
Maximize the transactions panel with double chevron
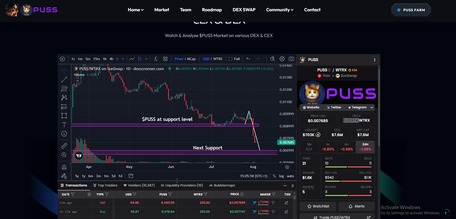[293, 186]
